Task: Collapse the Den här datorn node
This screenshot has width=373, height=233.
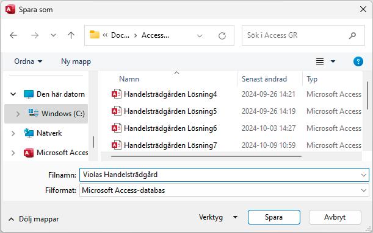Action: (13, 94)
